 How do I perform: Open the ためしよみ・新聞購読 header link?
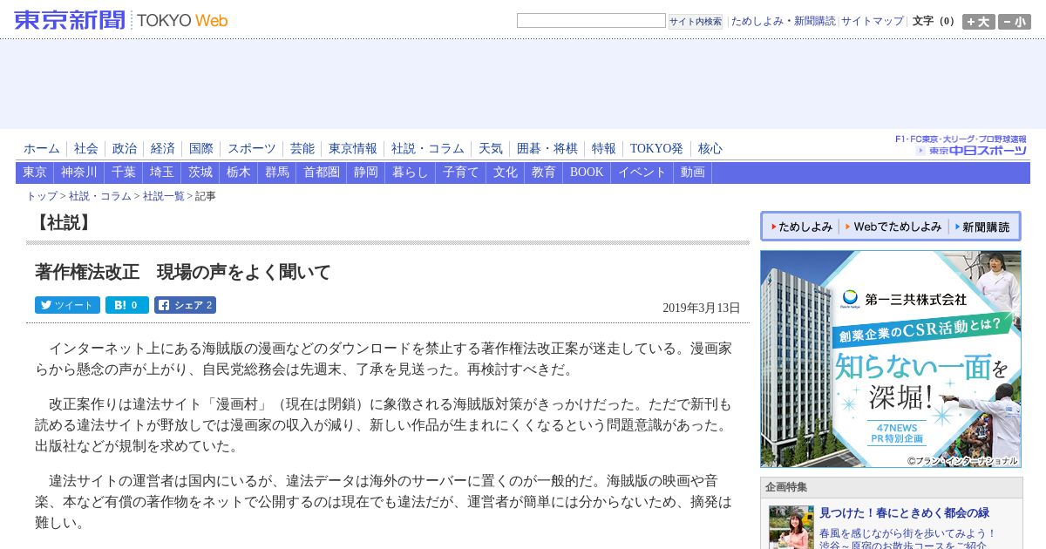(783, 21)
